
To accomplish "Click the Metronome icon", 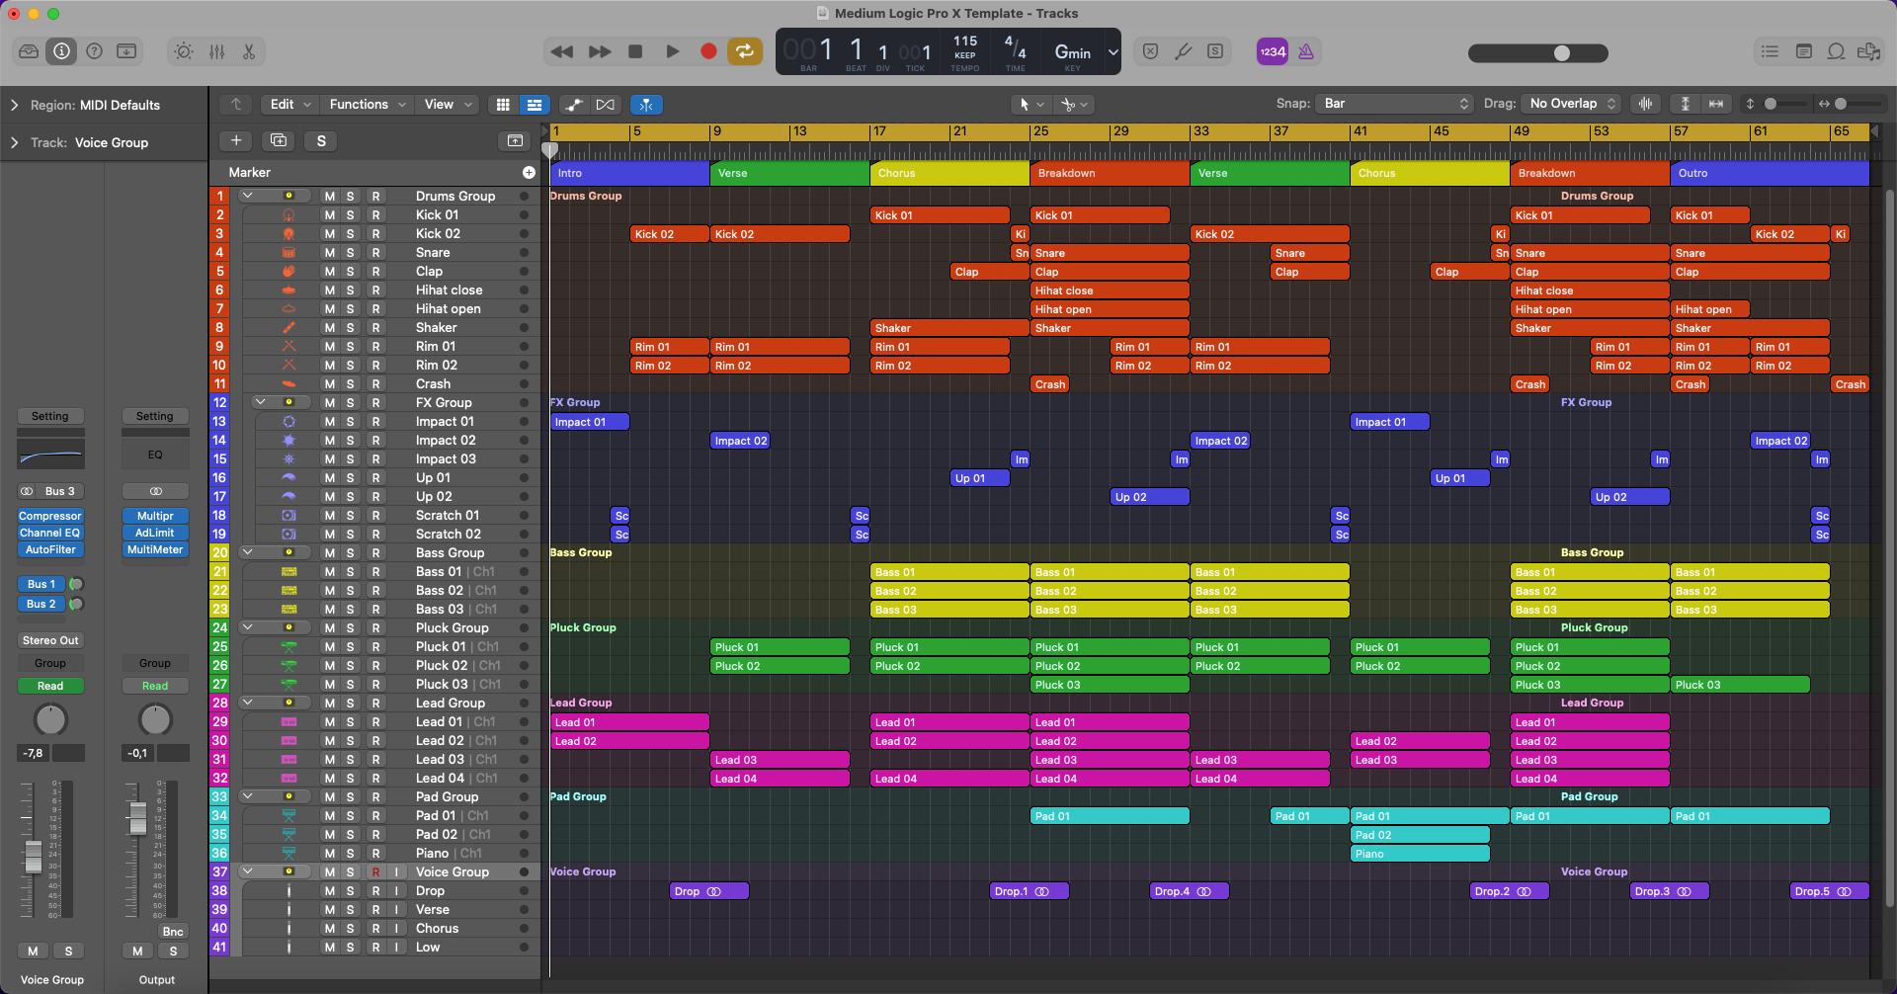I will [x=1306, y=51].
